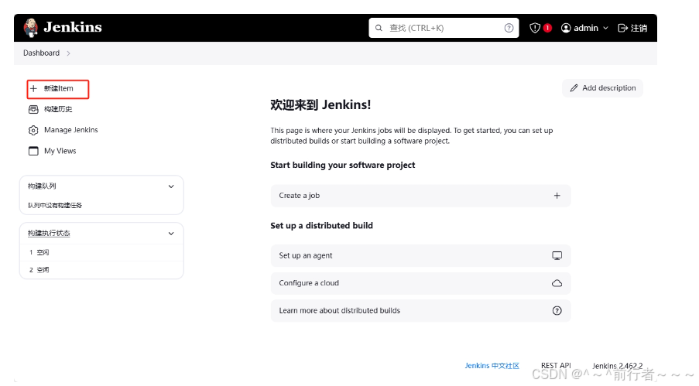This screenshot has width=699, height=386.
Task: Click the Create a job card
Action: [x=420, y=196]
